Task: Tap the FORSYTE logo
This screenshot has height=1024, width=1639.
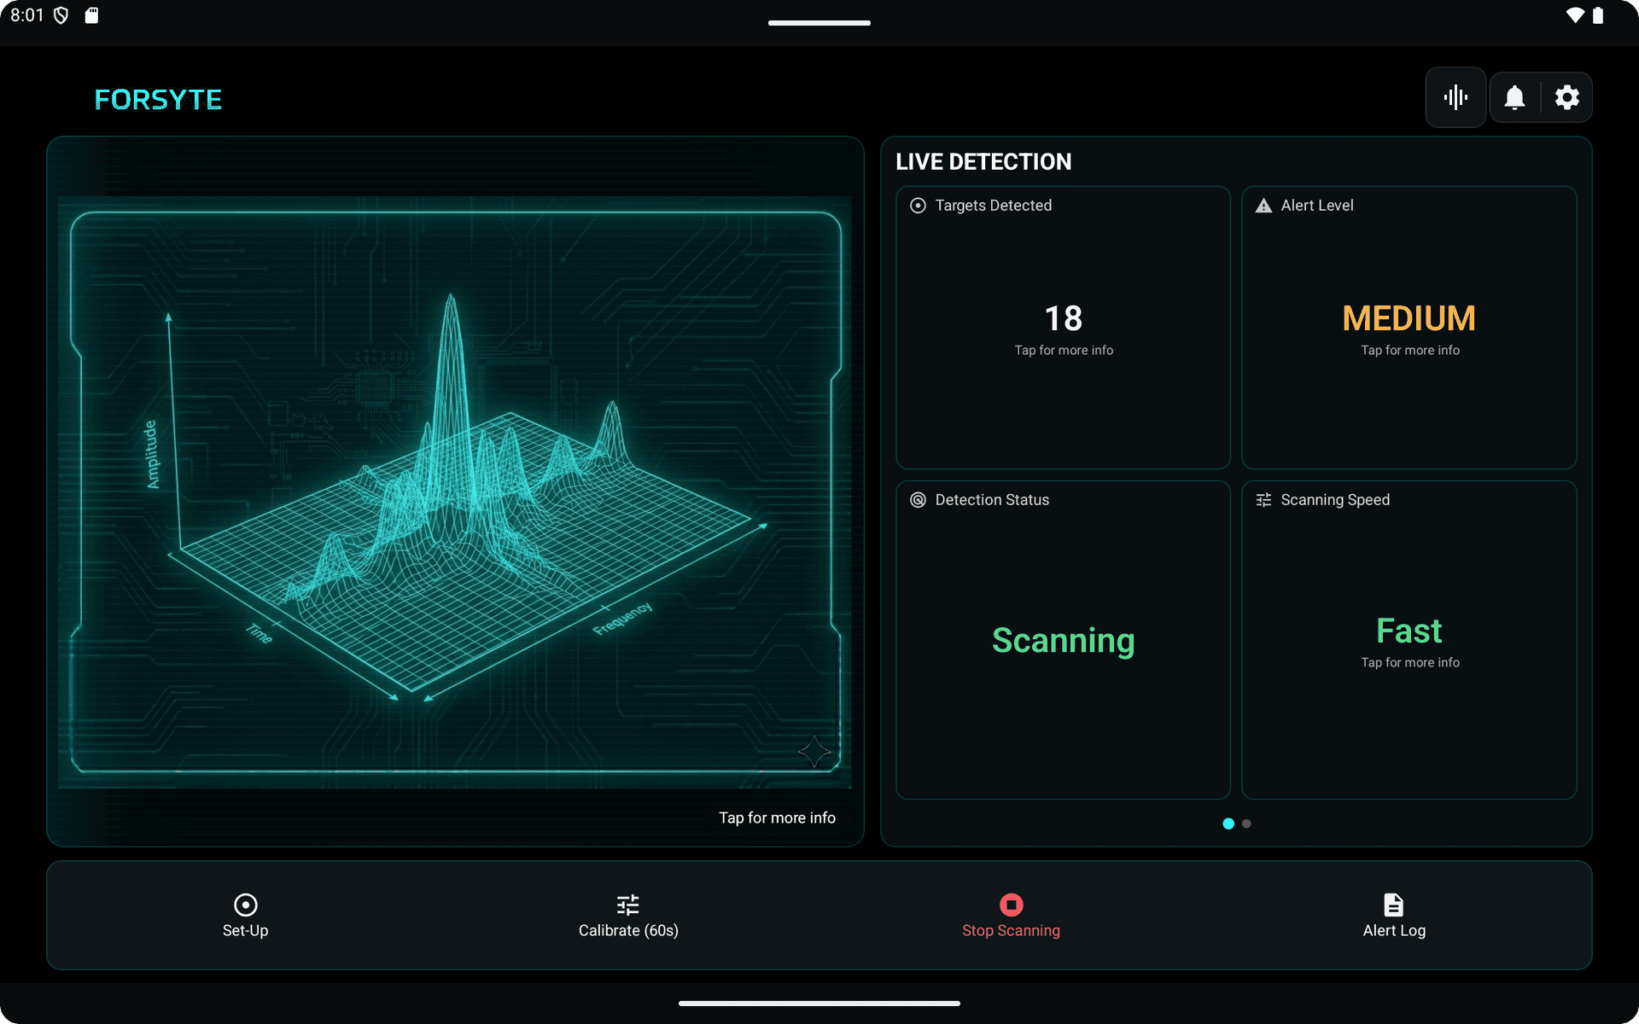Action: click(158, 99)
